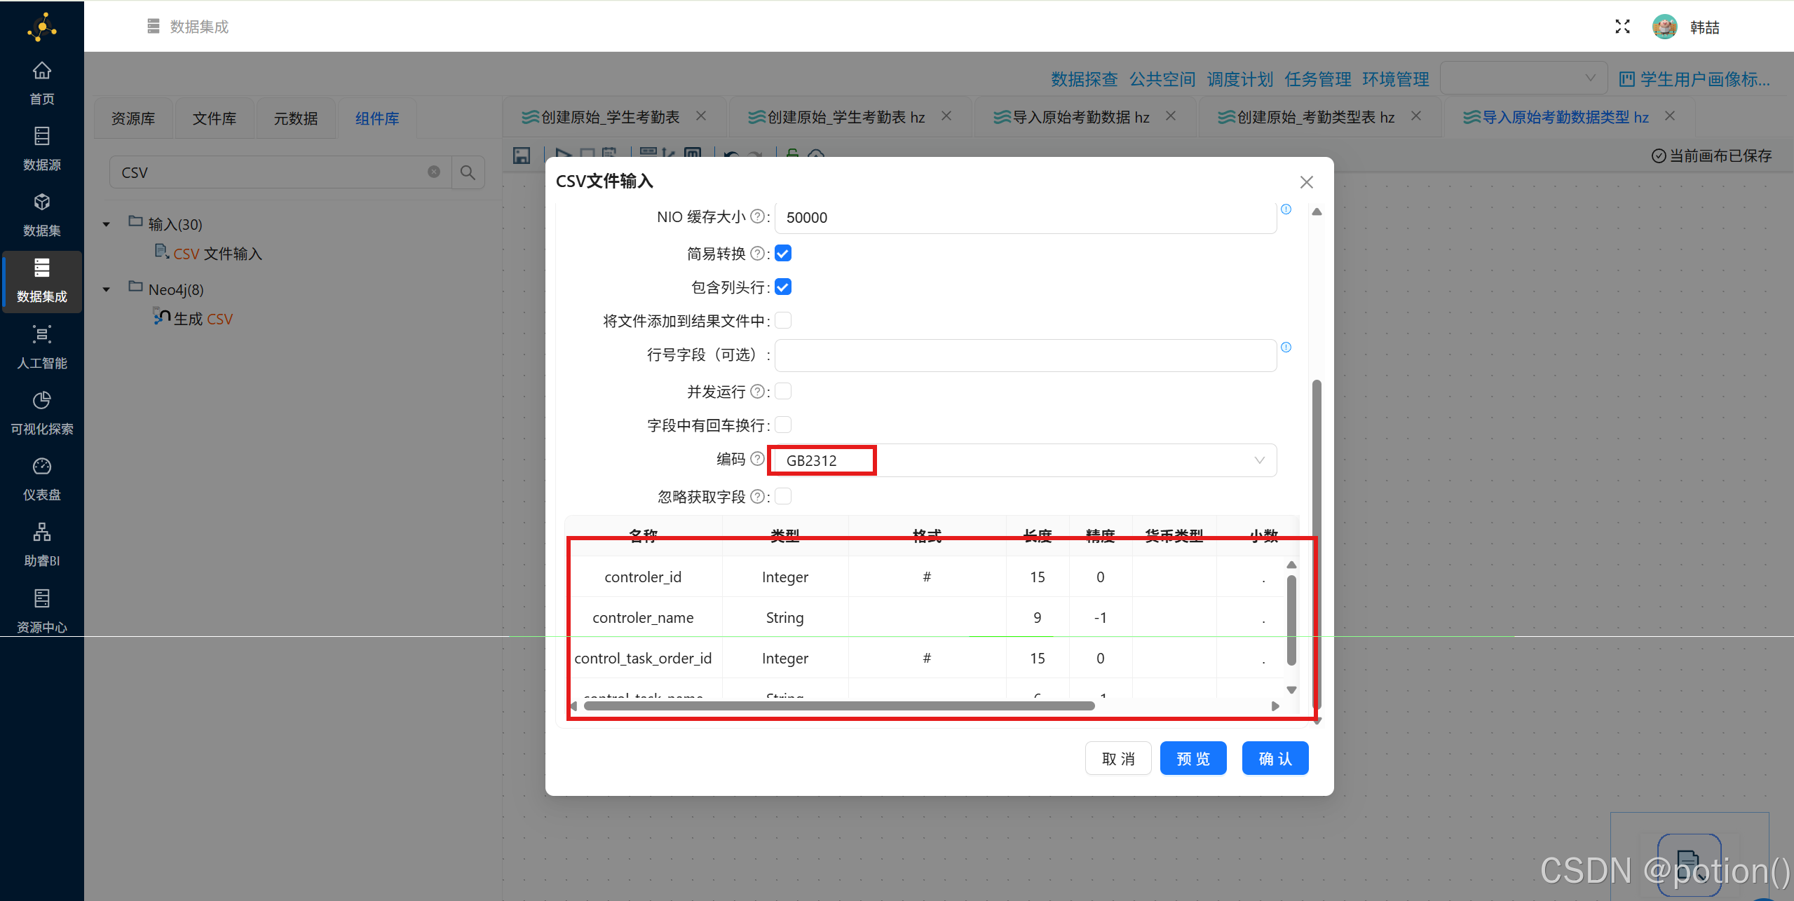The width and height of the screenshot is (1794, 901).
Task: Open the 资源中心 sidebar icon
Action: pos(42,598)
